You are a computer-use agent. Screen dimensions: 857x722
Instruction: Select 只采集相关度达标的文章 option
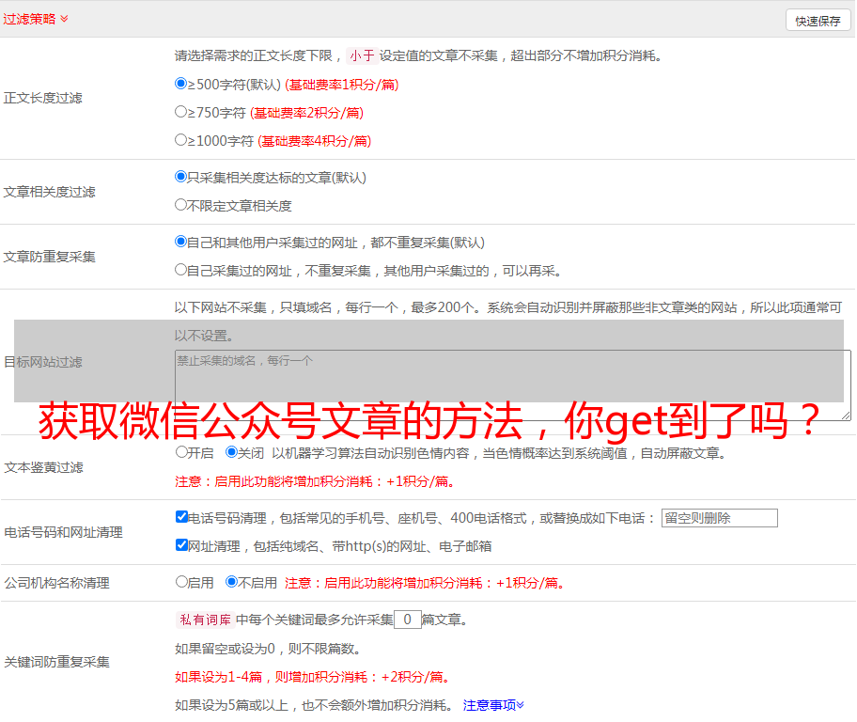(181, 177)
